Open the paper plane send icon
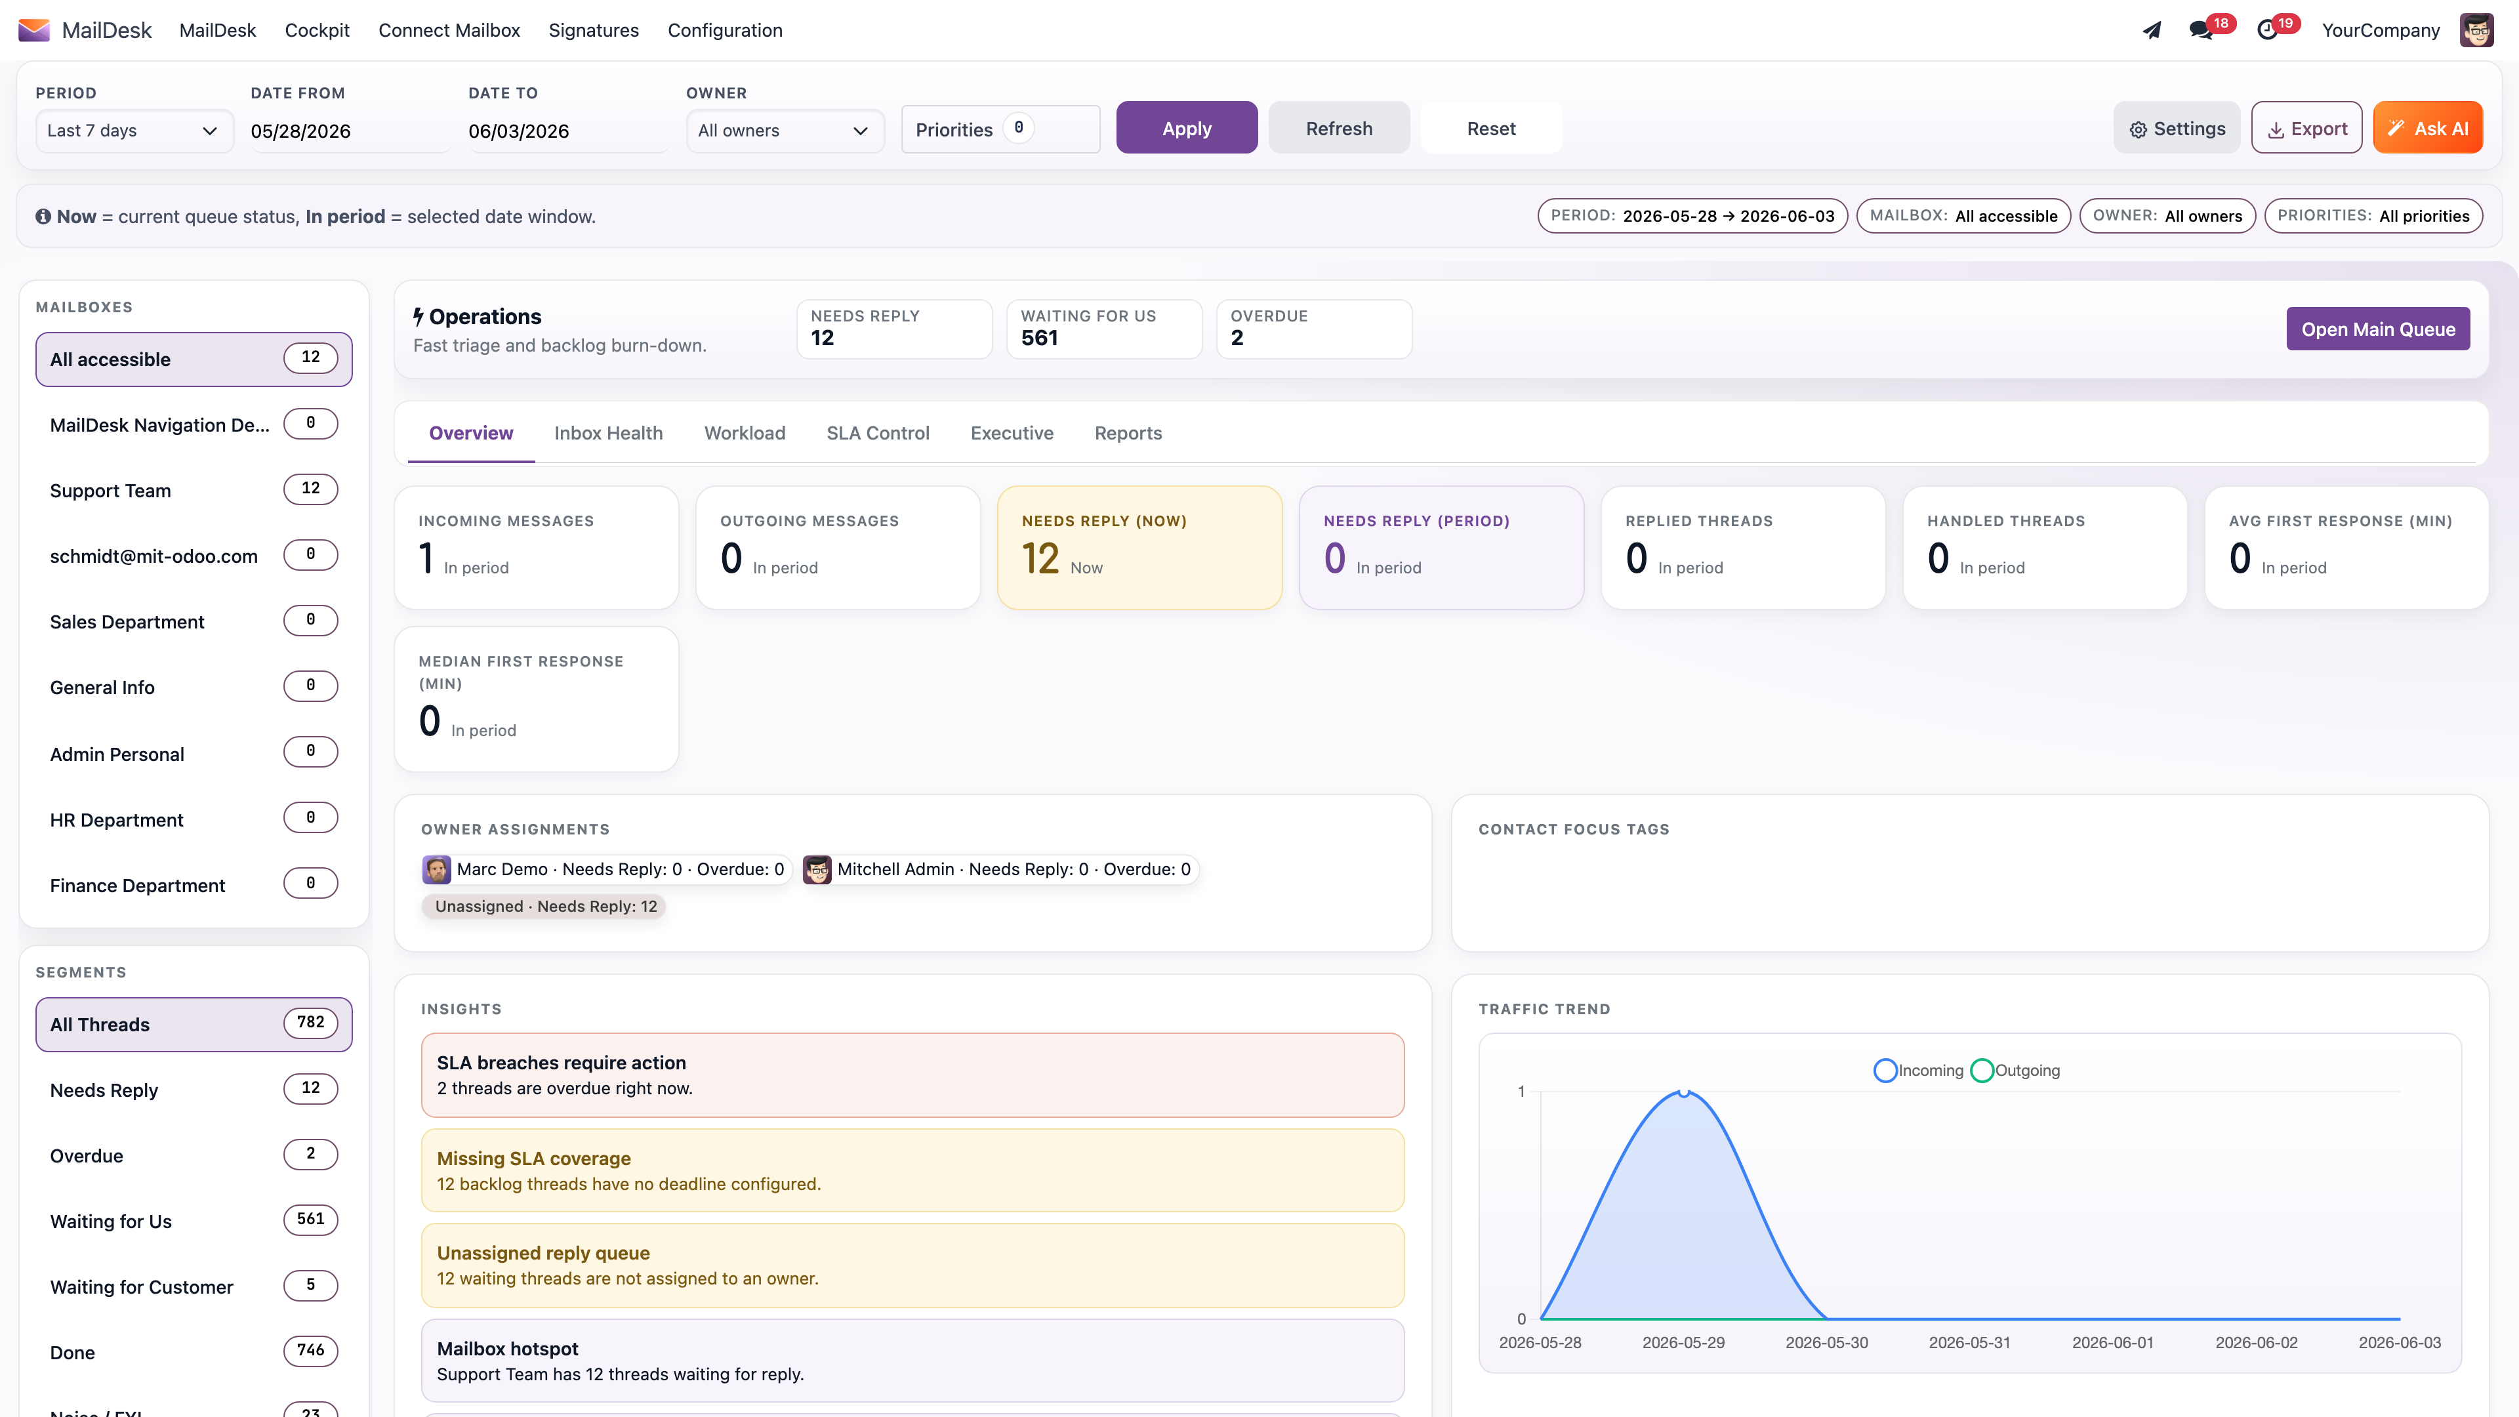Image resolution: width=2519 pixels, height=1417 pixels. (2152, 30)
